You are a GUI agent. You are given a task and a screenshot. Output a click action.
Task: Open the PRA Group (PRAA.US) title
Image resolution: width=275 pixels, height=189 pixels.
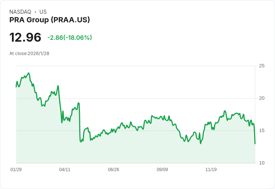coord(50,20)
